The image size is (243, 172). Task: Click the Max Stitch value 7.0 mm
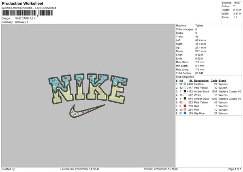coord(200,62)
